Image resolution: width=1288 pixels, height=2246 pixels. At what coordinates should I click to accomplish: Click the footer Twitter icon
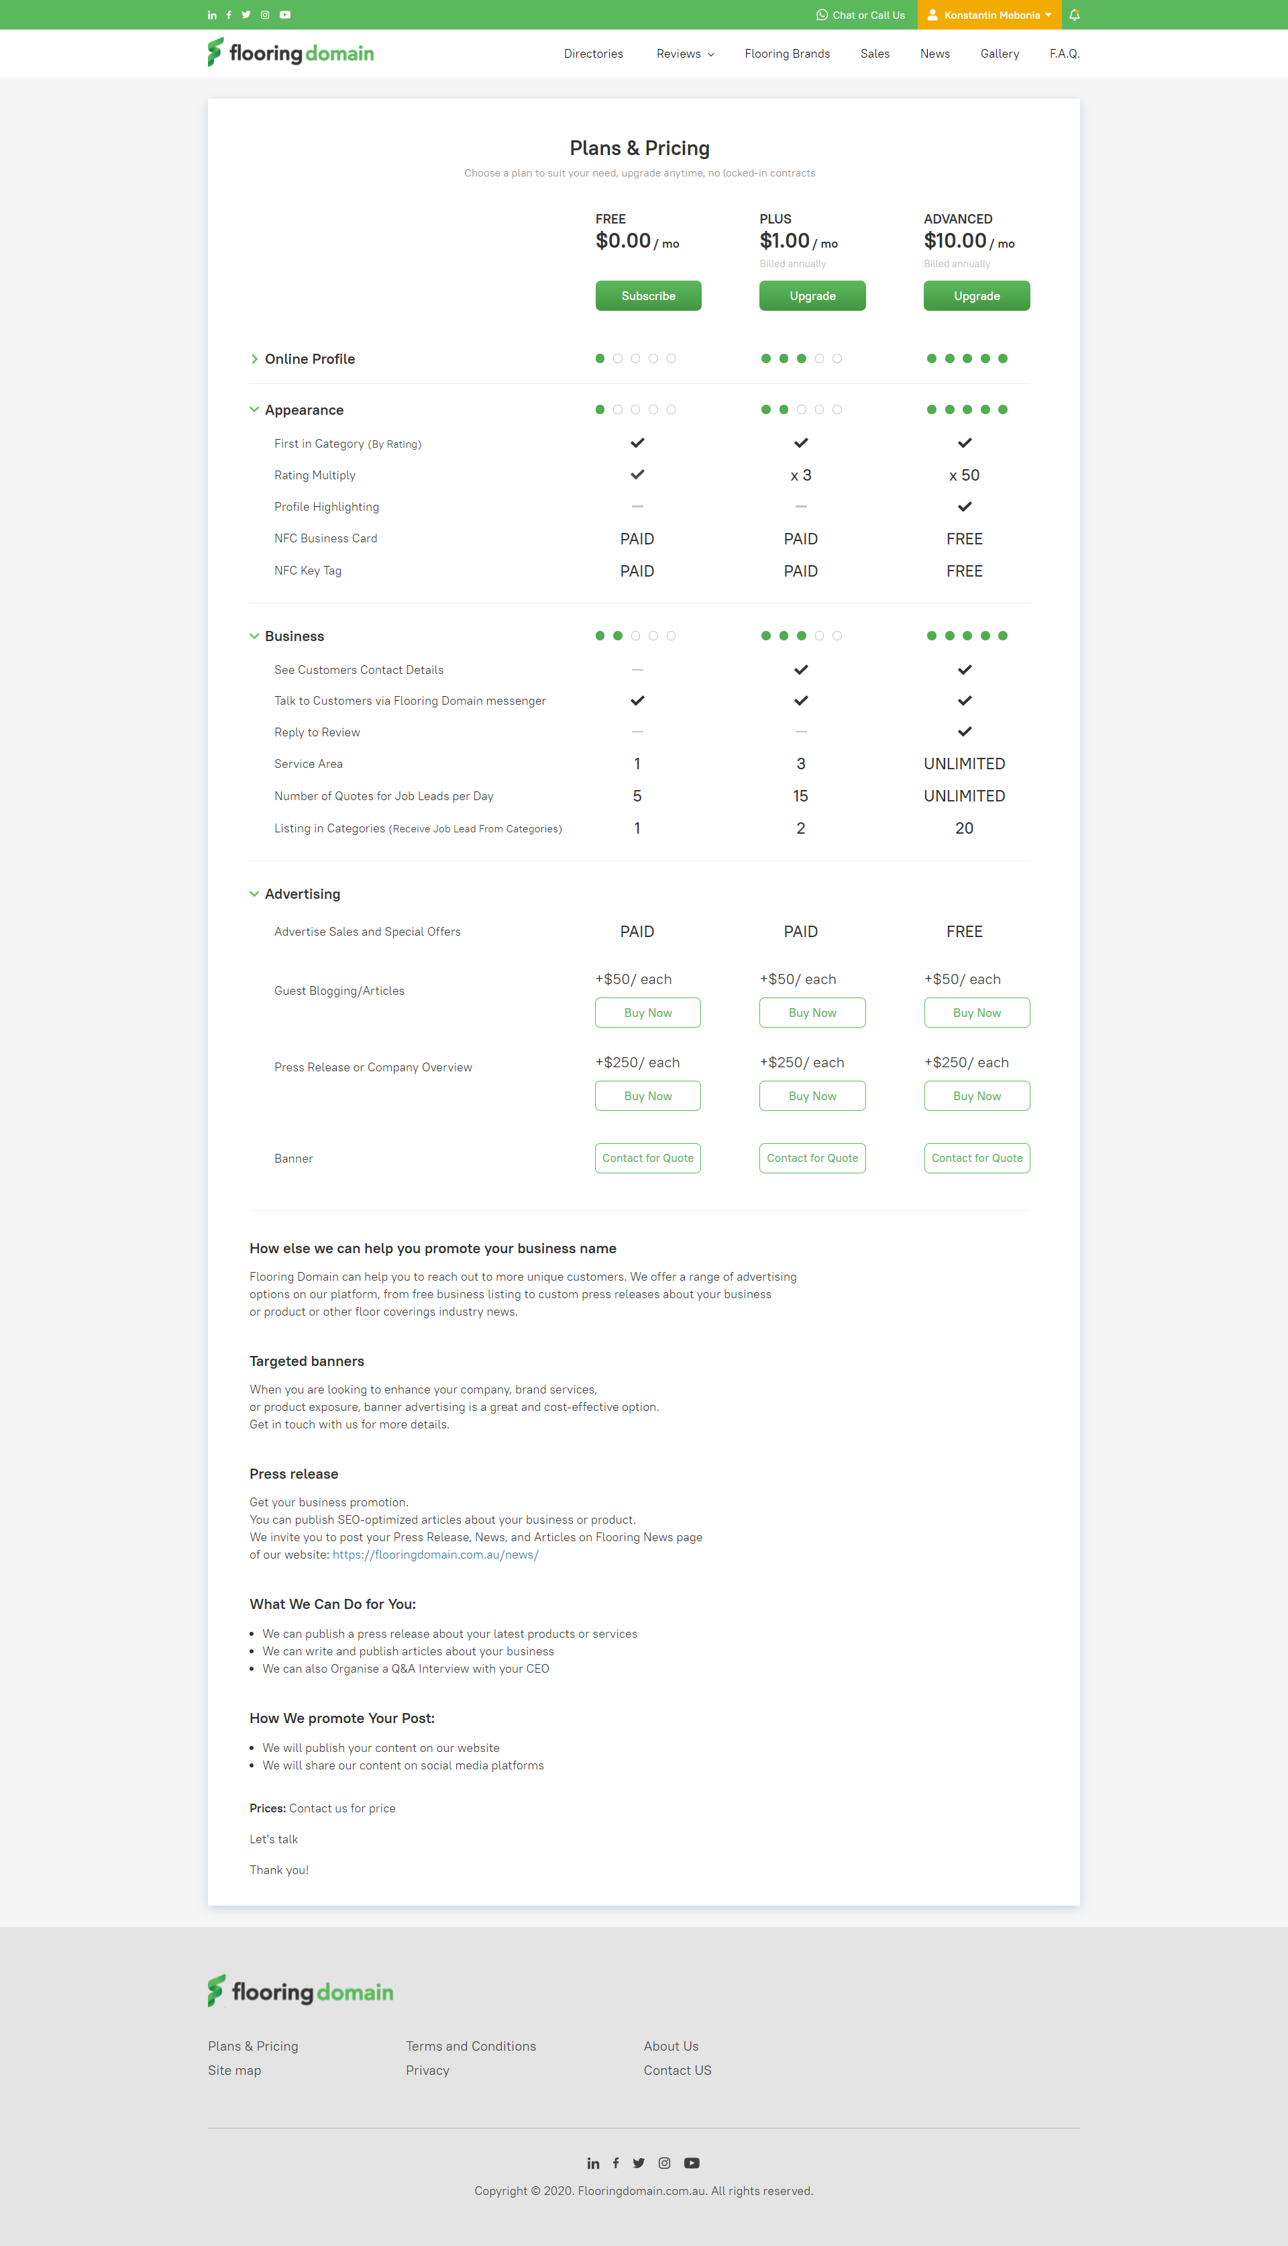tap(639, 2163)
